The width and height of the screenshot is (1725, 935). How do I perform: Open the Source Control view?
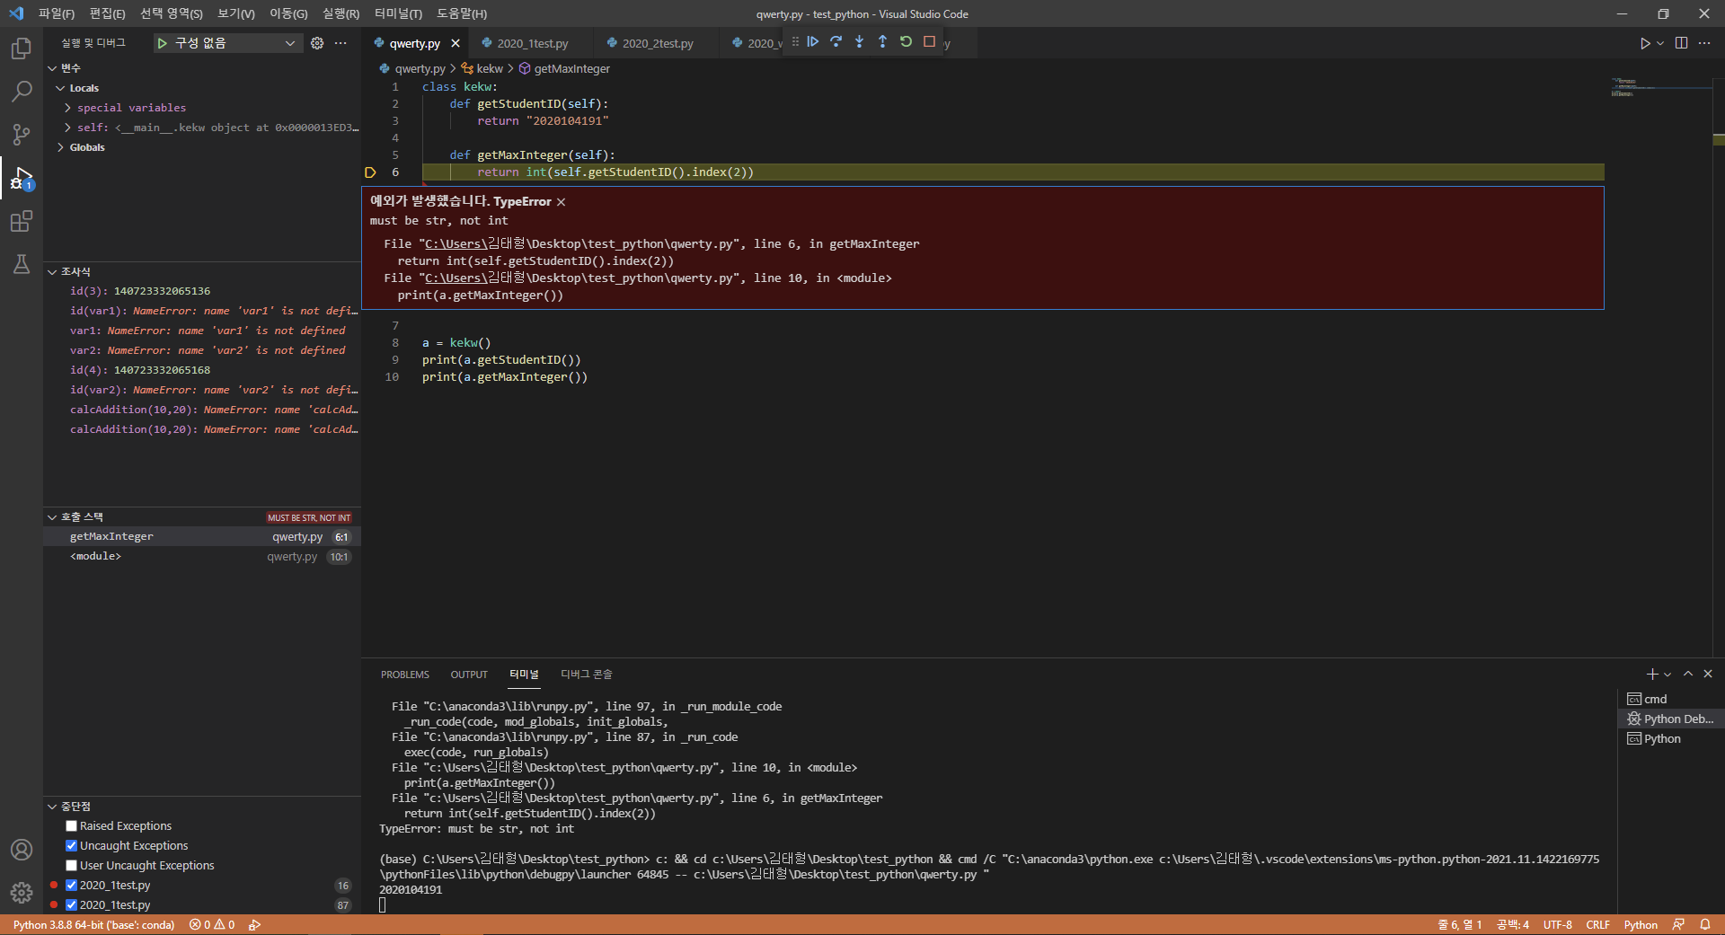pos(22,135)
